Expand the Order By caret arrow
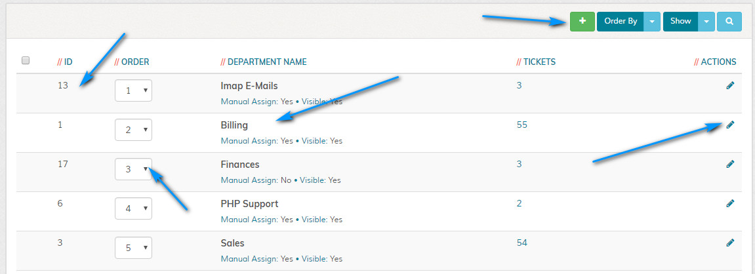This screenshot has width=755, height=274. tap(652, 21)
